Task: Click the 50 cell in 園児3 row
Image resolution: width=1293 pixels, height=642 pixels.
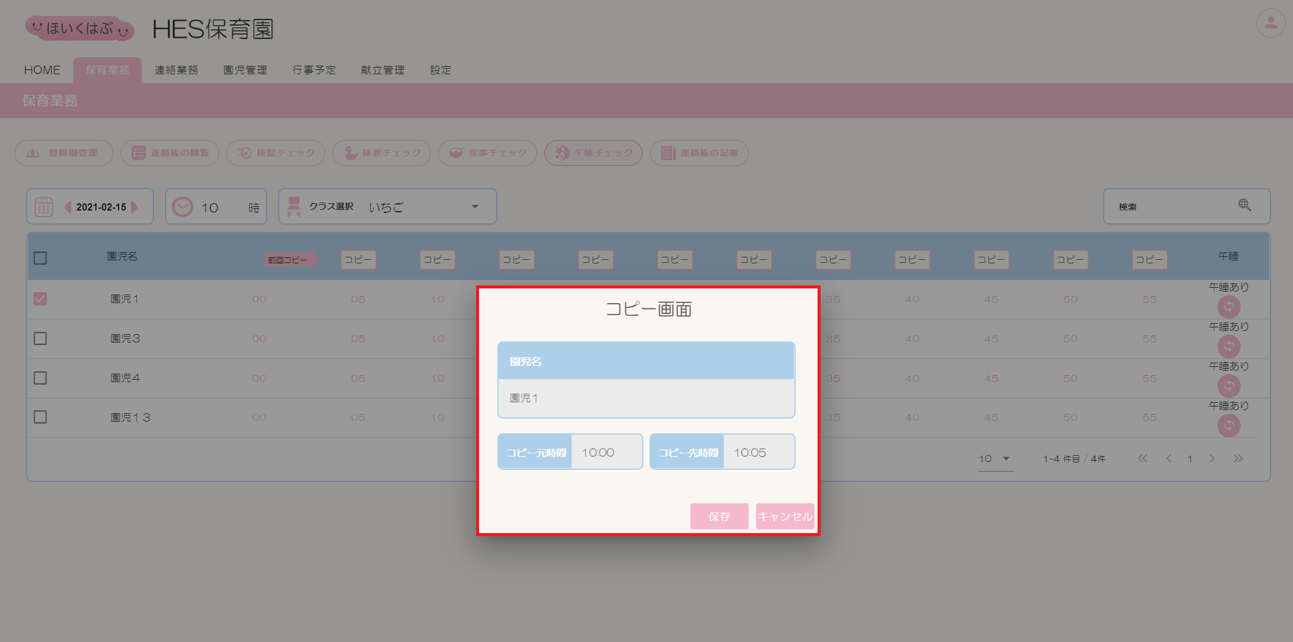Action: tap(1070, 339)
